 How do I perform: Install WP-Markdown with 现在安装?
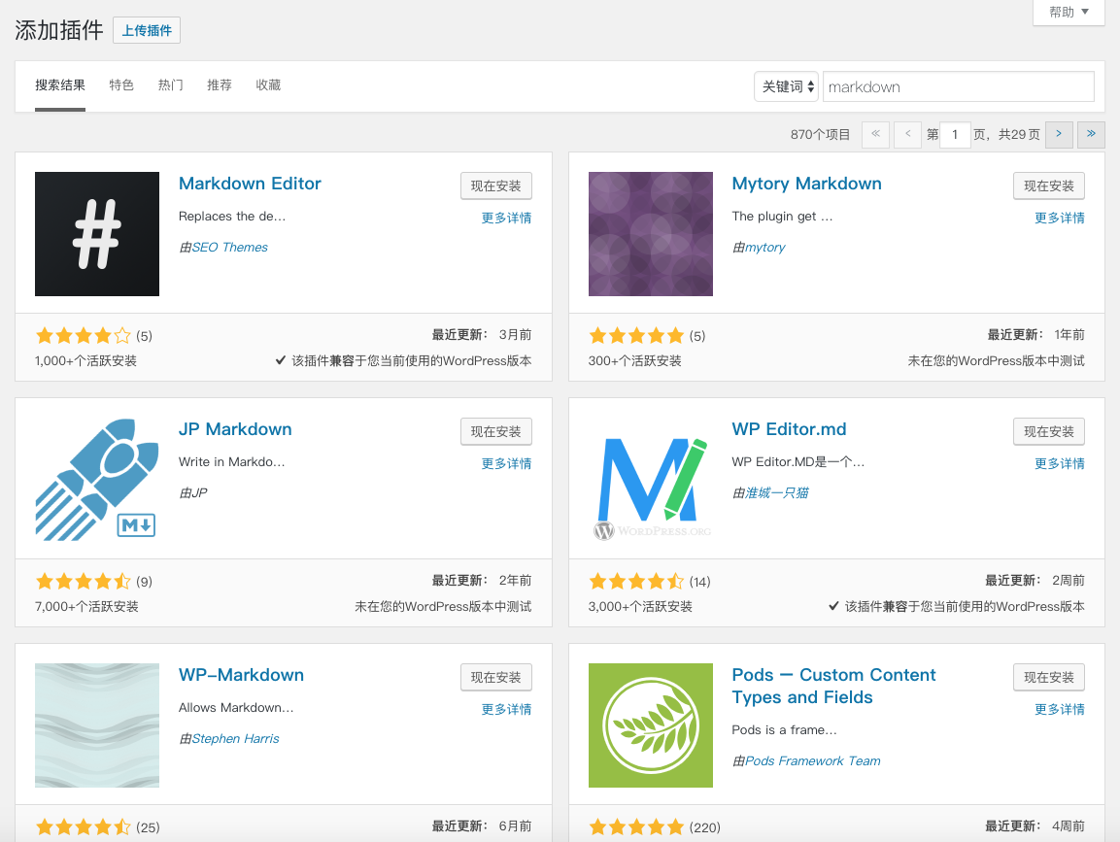(495, 677)
